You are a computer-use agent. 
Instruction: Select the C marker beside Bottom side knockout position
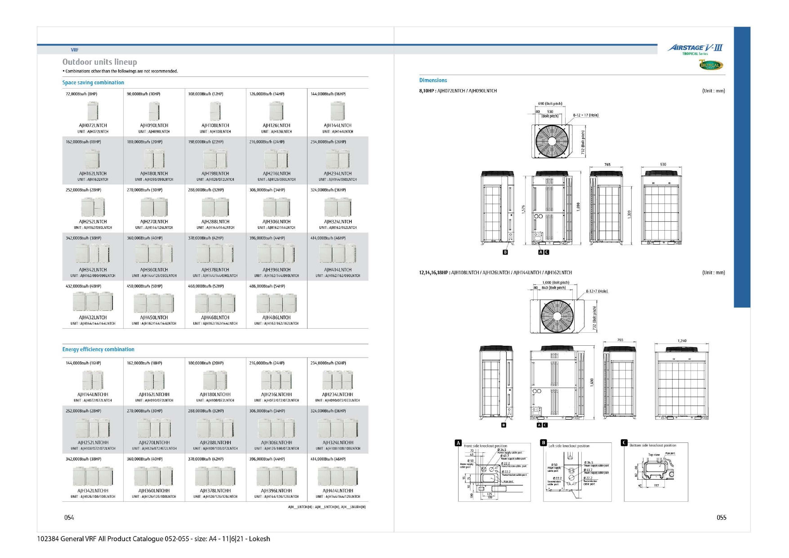624,443
